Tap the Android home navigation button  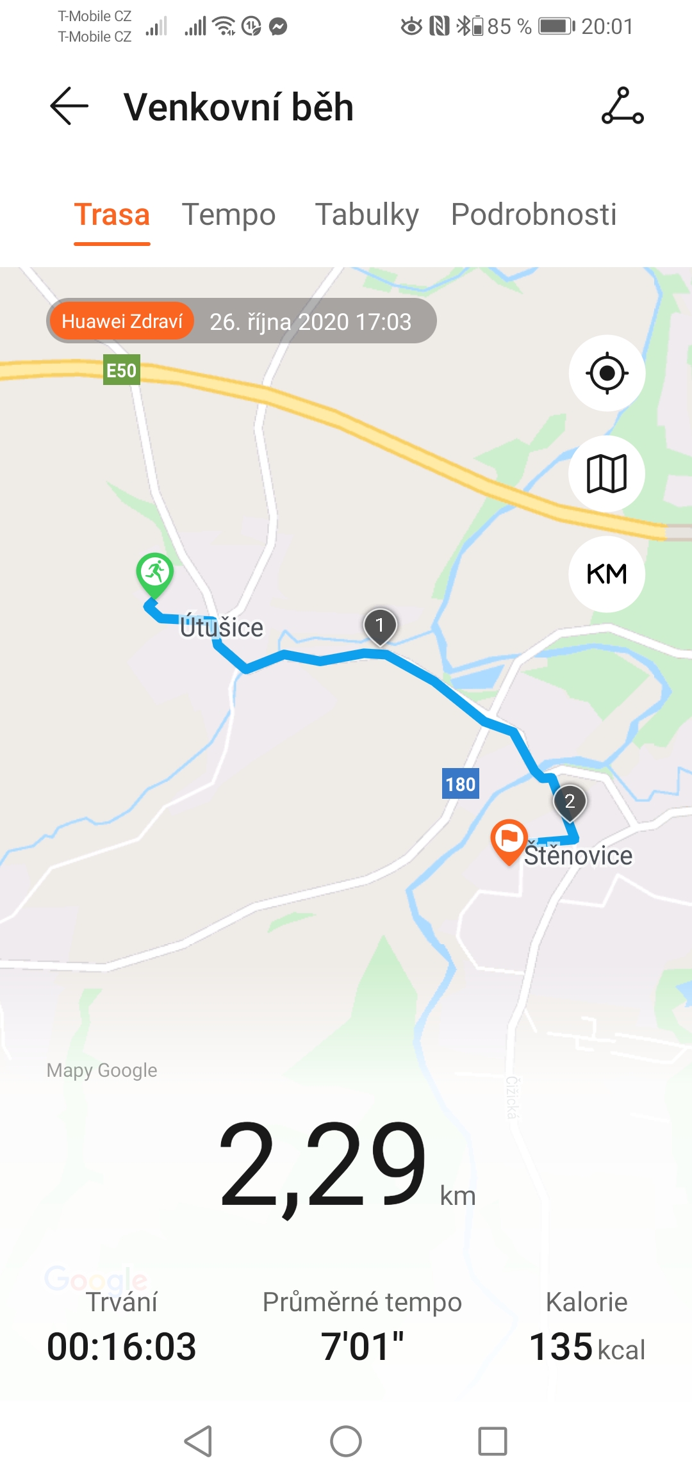[x=346, y=1441]
